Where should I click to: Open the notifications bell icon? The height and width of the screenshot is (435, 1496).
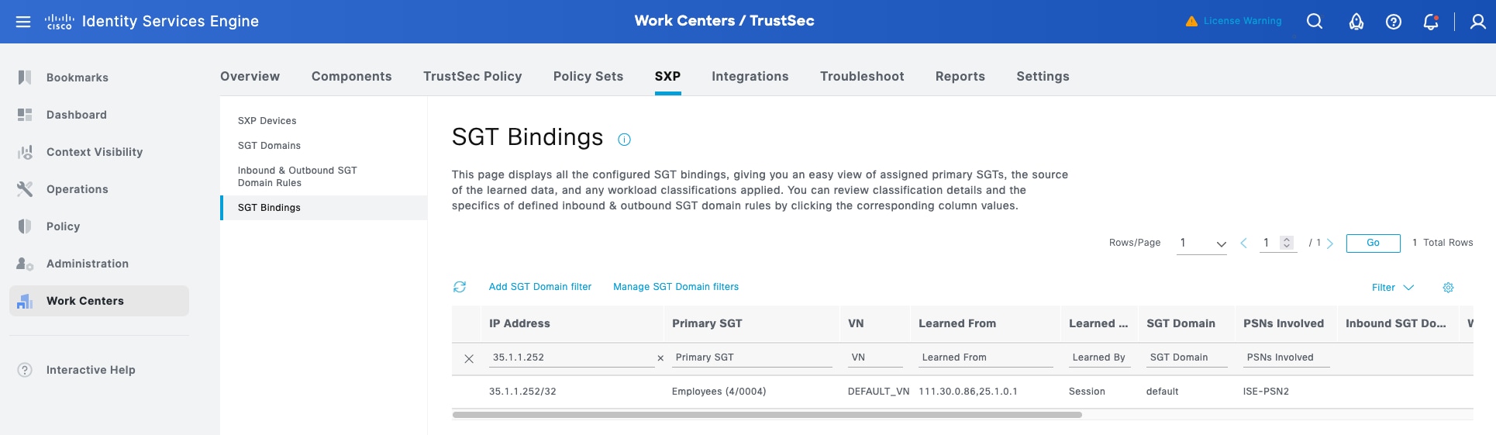pyautogui.click(x=1431, y=22)
